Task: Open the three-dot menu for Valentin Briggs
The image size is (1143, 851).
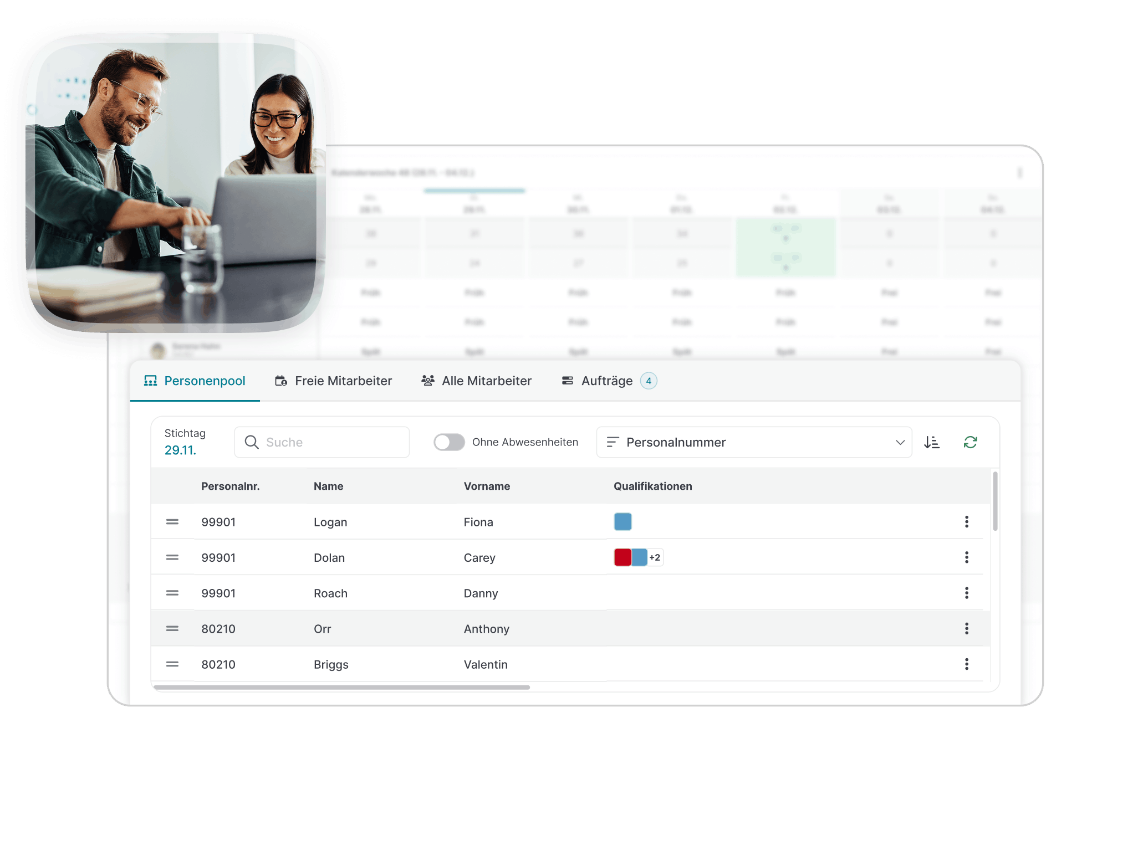Action: click(x=966, y=664)
